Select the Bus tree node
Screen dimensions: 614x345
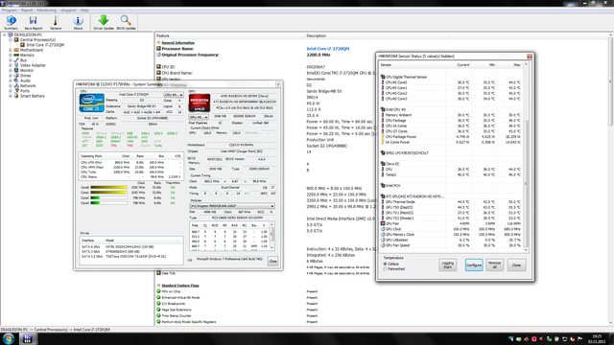(23, 60)
